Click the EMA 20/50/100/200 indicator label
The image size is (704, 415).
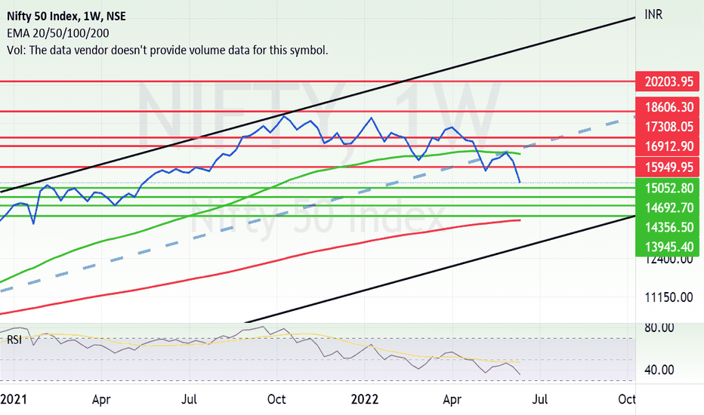point(58,33)
